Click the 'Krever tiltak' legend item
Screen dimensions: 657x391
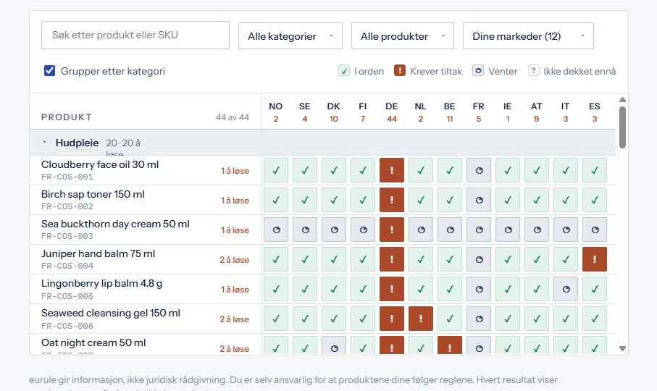point(428,71)
